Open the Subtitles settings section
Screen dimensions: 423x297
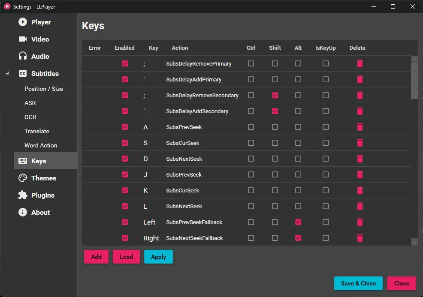[45, 73]
